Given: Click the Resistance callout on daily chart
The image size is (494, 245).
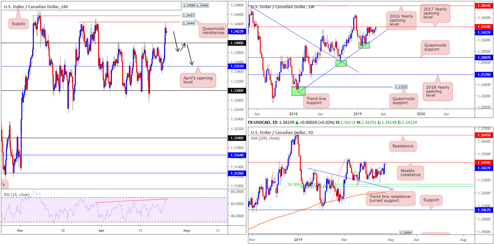Looking at the screenshot, I should pos(403,146).
